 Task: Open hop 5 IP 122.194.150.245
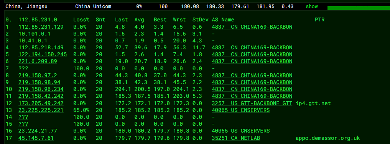(x=43, y=55)
